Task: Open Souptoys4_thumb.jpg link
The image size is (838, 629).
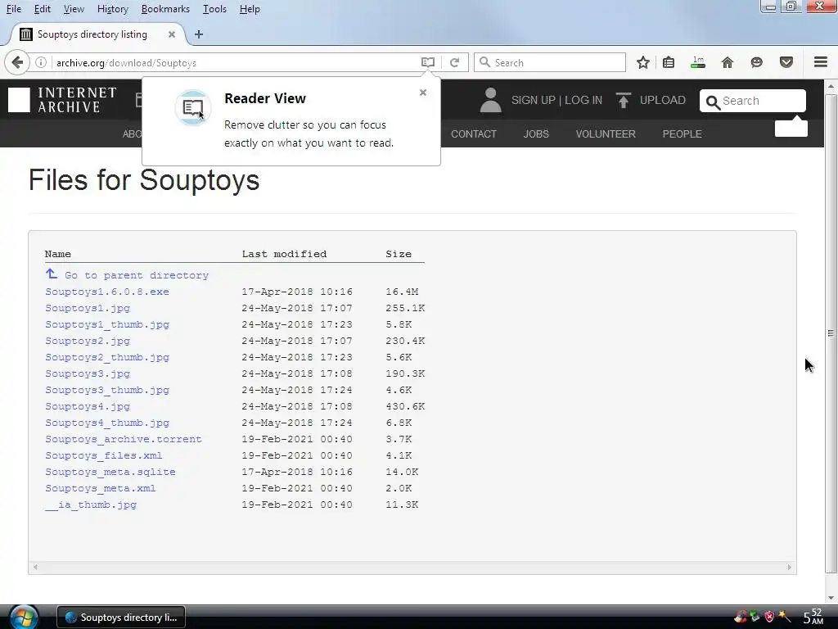Action: (107, 423)
